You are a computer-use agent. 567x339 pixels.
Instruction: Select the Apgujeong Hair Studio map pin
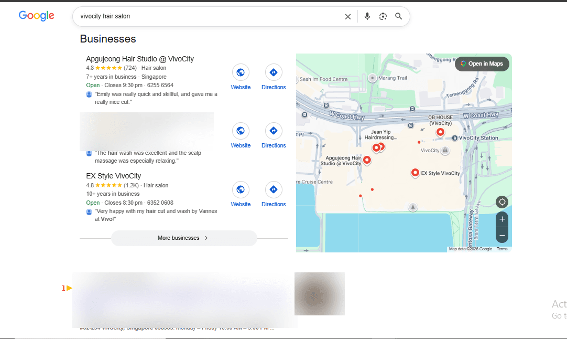coord(367,160)
